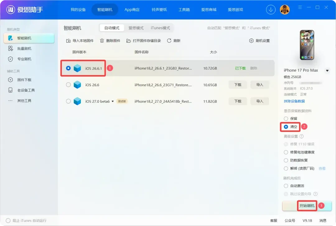336x226 pixels.
Task: Select 智能刷机 in the left sidebar
Action: pos(29,38)
